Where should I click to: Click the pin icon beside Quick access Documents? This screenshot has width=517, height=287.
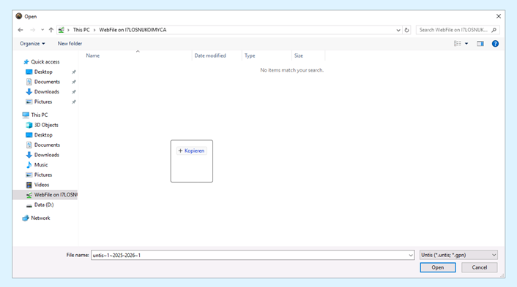coord(74,82)
